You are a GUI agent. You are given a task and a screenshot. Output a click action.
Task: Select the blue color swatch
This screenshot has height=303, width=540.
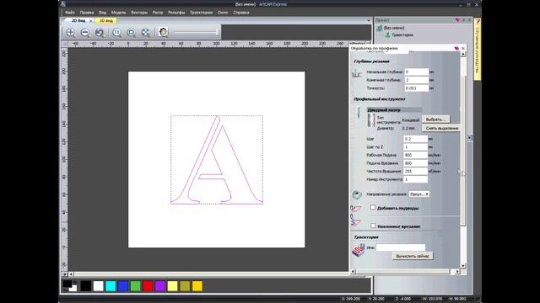pyautogui.click(x=123, y=286)
